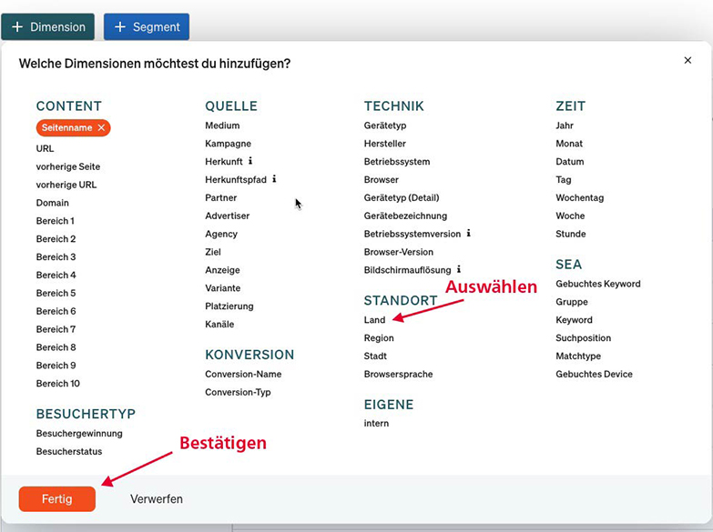Choose the Hersteller dimension
The image size is (713, 532).
coord(384,144)
